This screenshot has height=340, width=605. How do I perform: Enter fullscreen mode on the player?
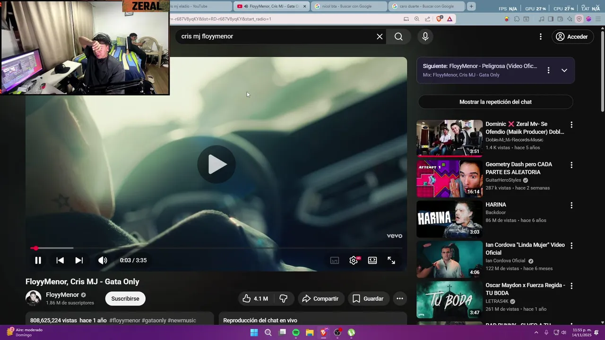click(391, 260)
